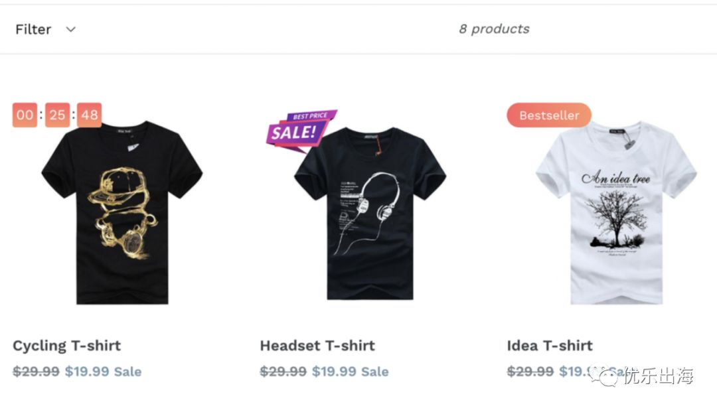Expand the Filter dropdown chevron
Viewport: 717px width, 408px height.
pos(70,29)
